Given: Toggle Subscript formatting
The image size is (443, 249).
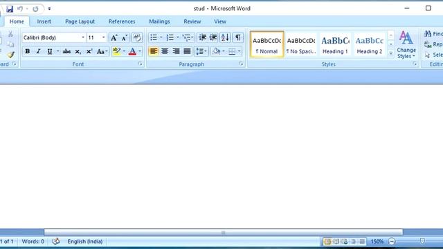Looking at the screenshot, I should point(78,51).
